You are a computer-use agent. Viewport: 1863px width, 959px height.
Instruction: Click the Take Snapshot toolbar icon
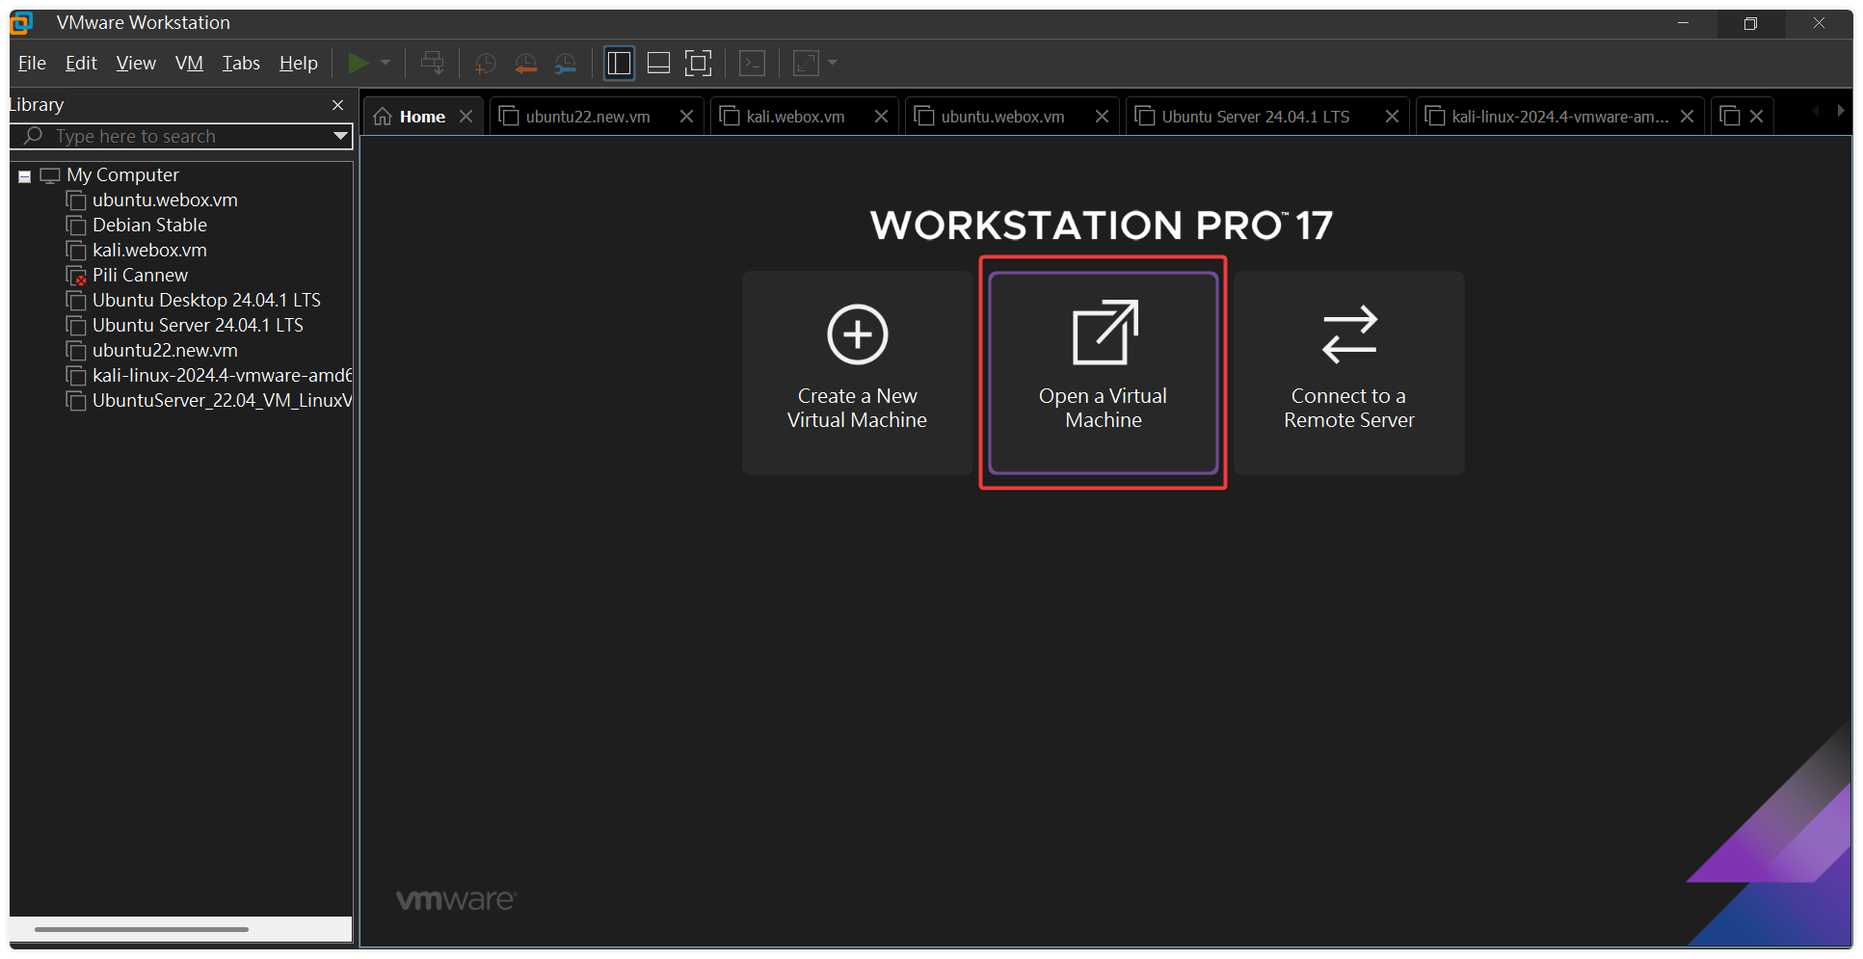point(486,64)
